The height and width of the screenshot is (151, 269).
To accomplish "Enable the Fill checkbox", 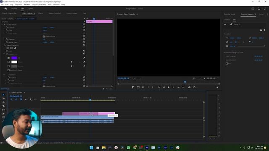I will 8,58.
